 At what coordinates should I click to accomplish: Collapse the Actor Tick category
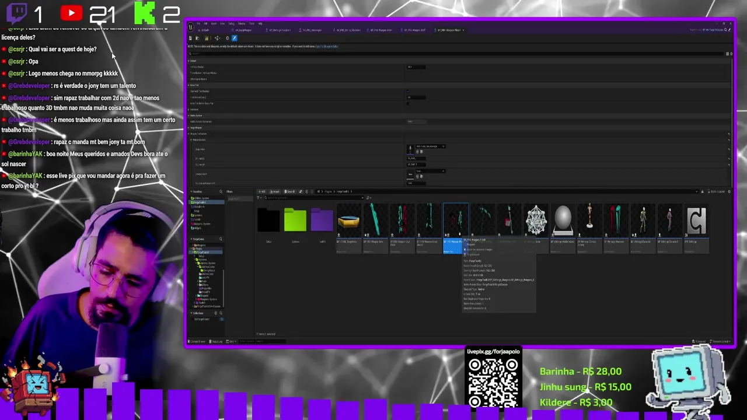189,85
